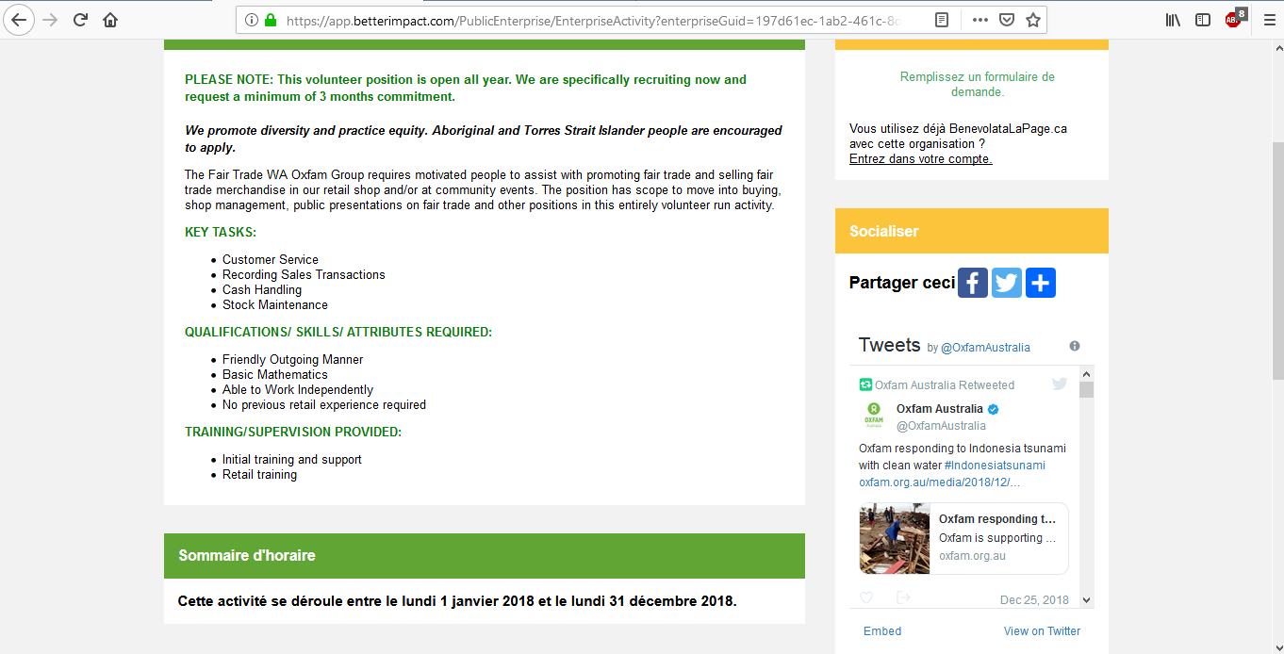
Task: Click the Twitter widget info icon
Action: pos(1075,346)
